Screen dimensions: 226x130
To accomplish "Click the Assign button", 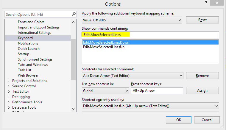I will tap(202, 91).
